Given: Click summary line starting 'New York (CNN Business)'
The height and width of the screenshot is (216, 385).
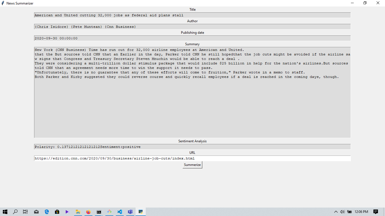Looking at the screenshot, I should pos(139,50).
